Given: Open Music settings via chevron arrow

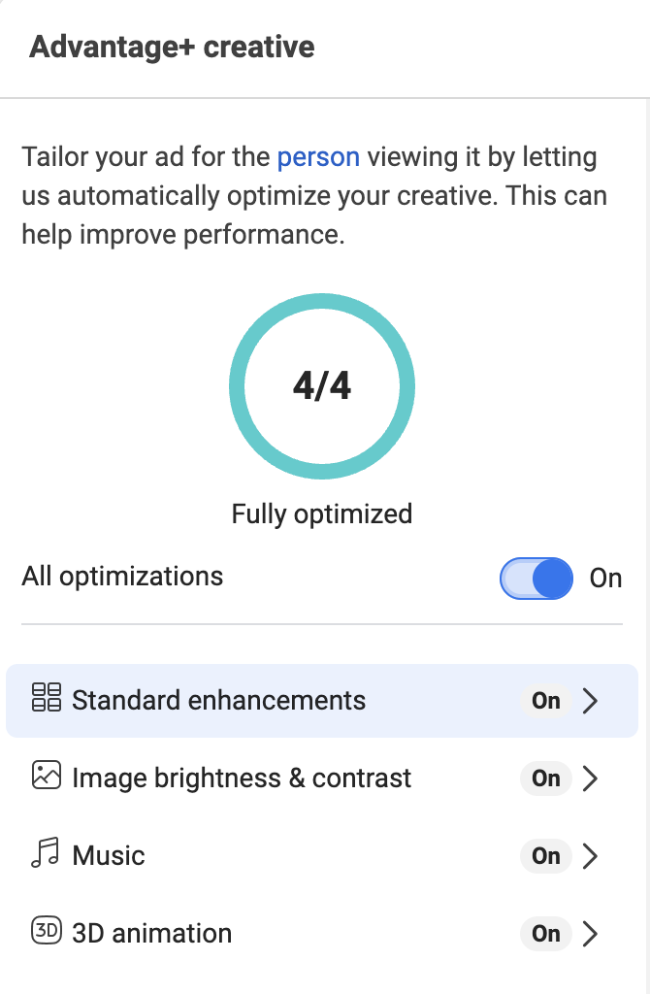Looking at the screenshot, I should tap(591, 856).
